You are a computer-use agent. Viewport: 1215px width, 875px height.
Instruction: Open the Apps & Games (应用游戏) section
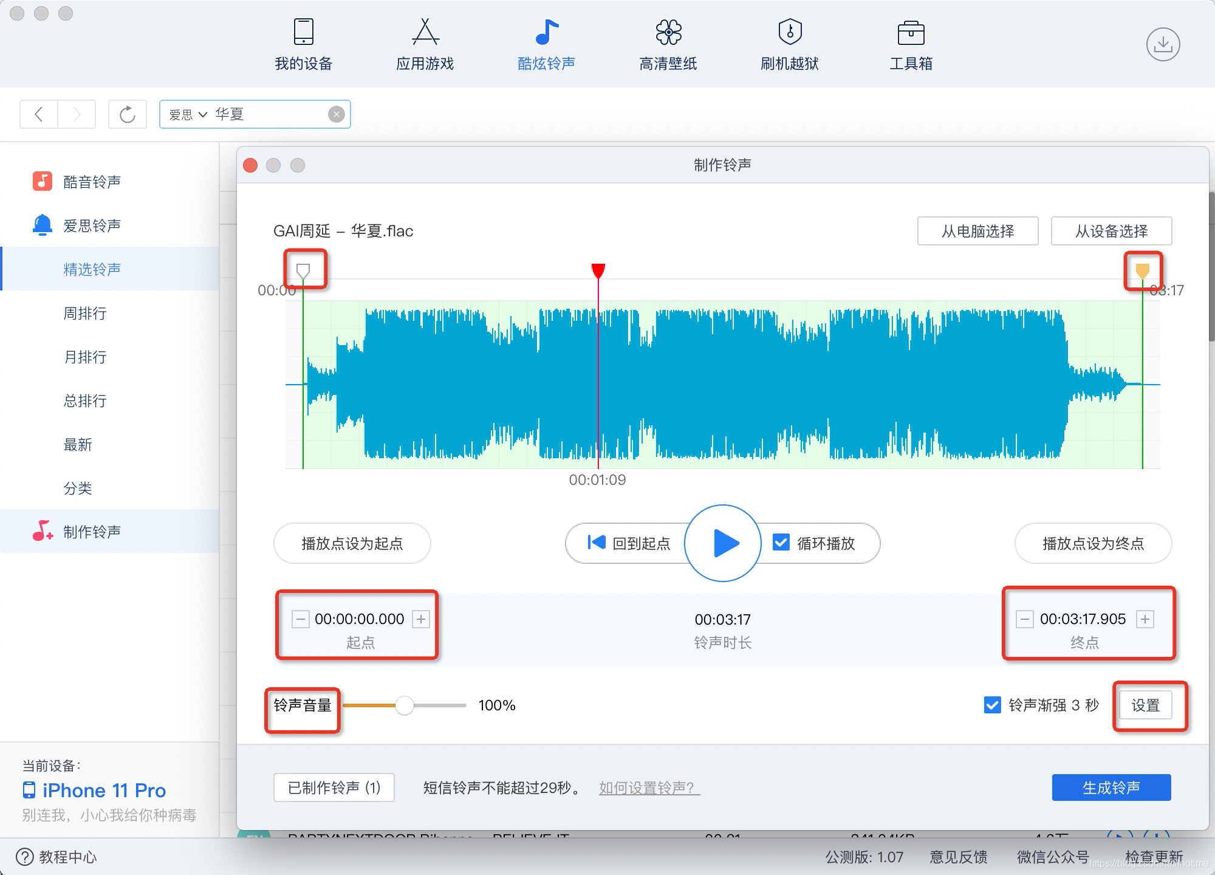pyautogui.click(x=425, y=44)
